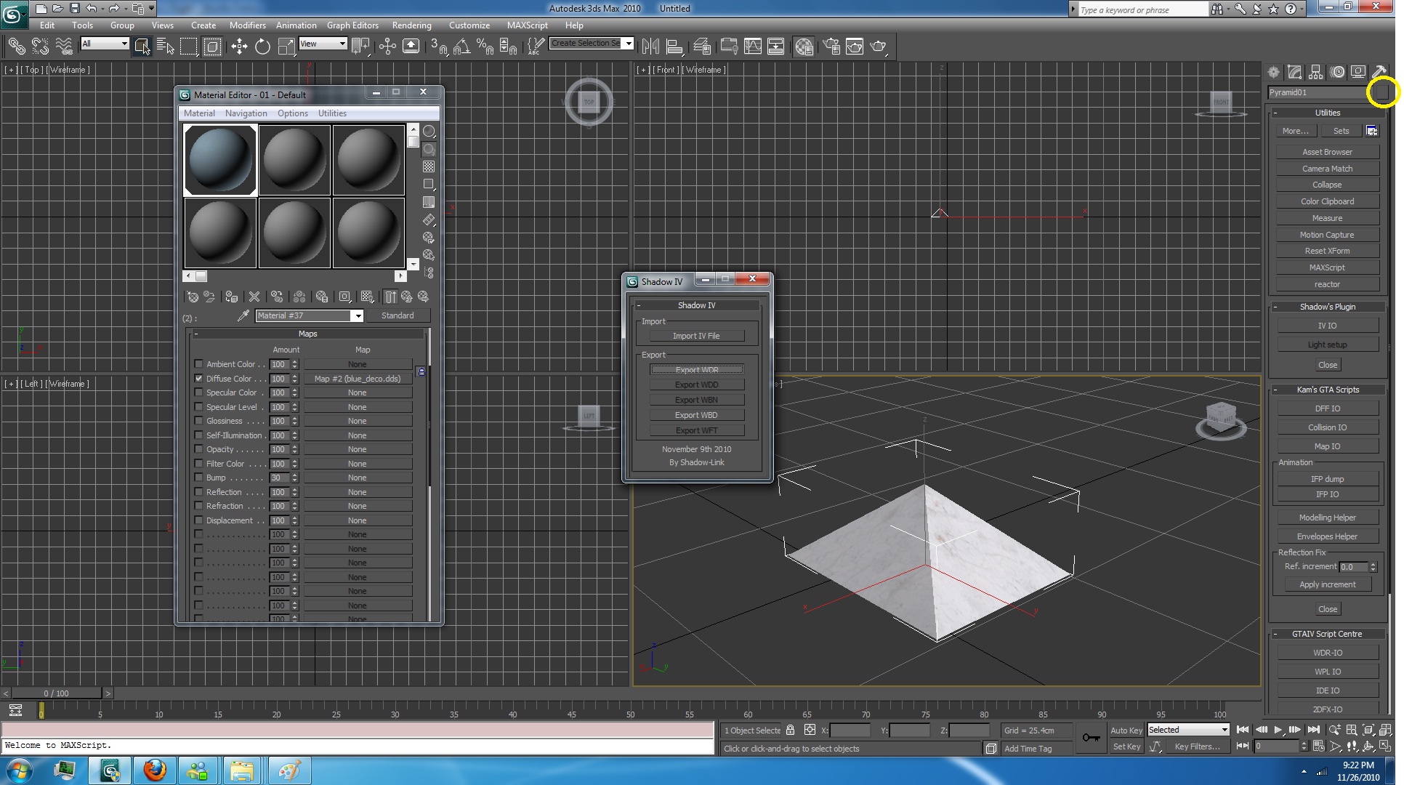The height and width of the screenshot is (785, 1404).
Task: Click Export WDR button in Shadow IV
Action: point(696,370)
